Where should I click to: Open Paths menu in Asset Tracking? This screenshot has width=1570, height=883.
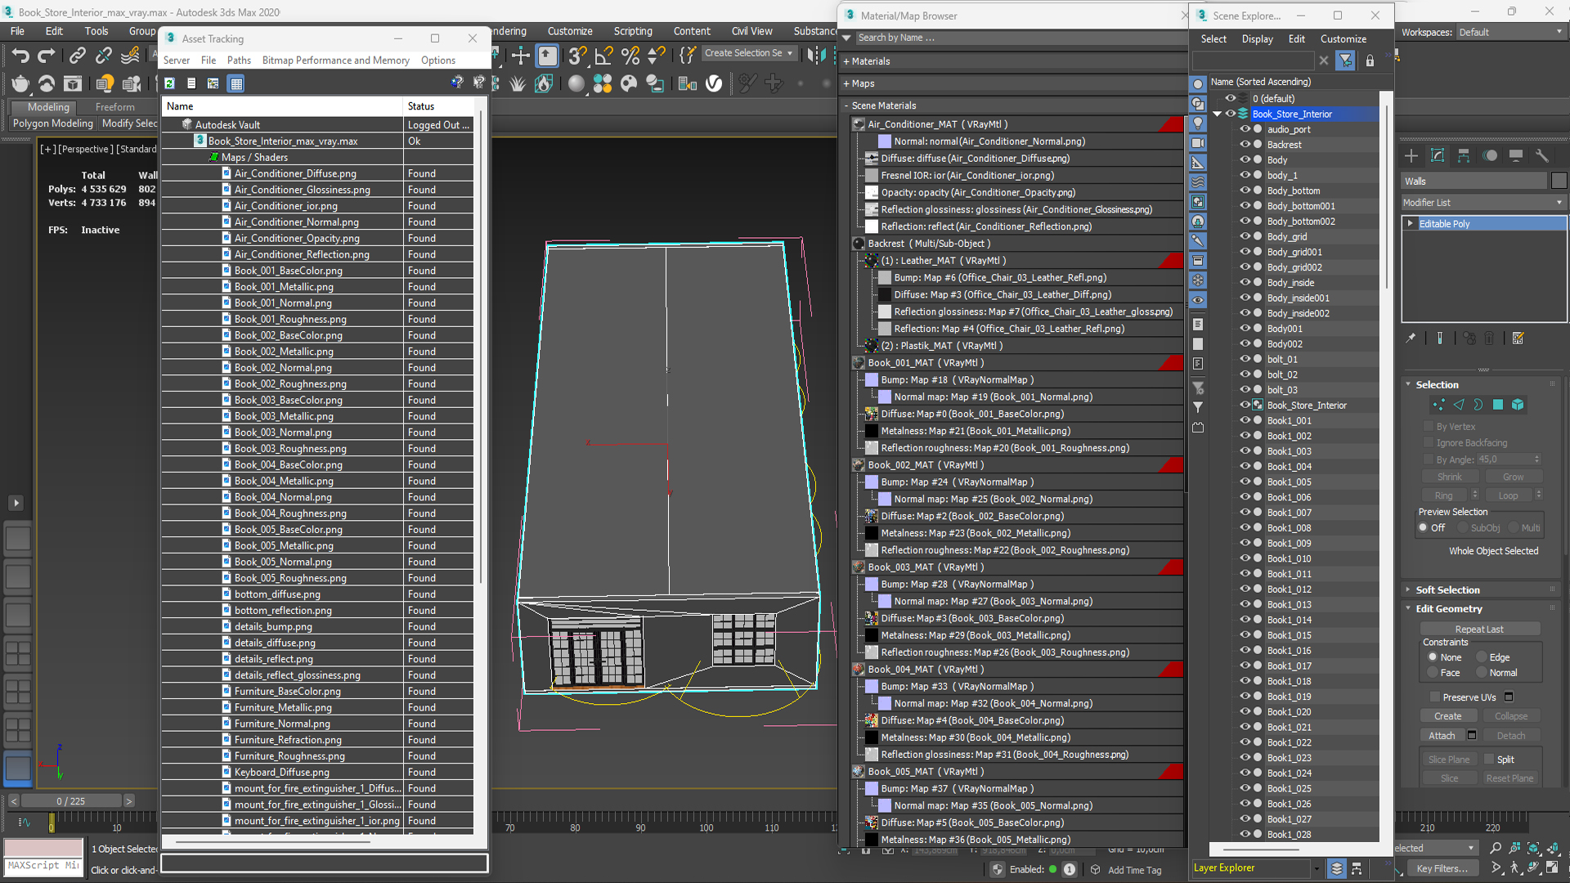[x=239, y=61]
